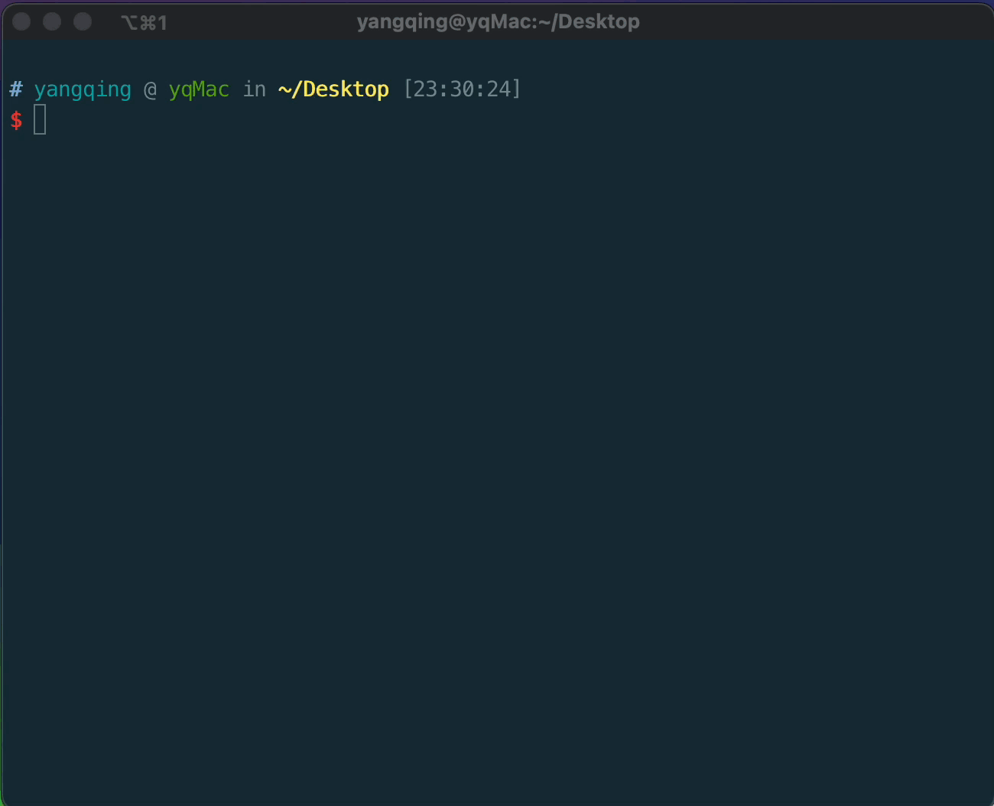
Task: Click the red $ prompt sign
Action: tap(16, 120)
